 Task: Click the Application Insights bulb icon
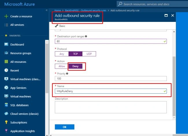coord(6,131)
